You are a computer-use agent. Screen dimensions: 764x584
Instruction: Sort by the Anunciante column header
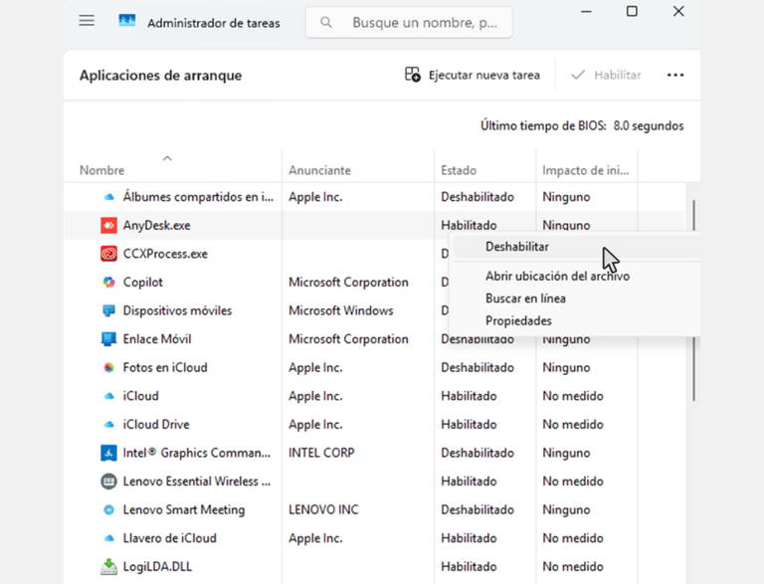[319, 170]
